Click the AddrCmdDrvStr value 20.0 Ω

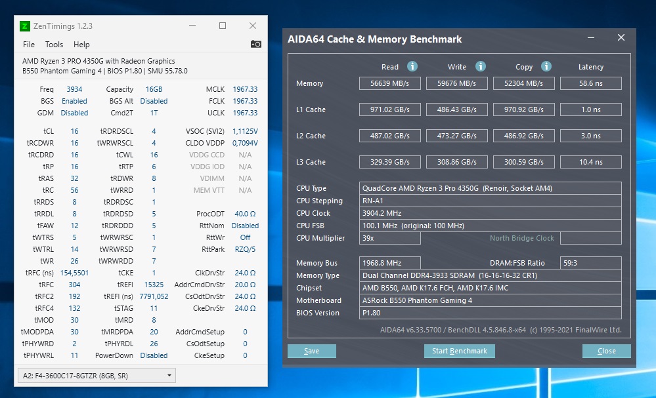coord(245,285)
